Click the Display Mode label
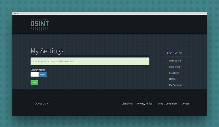This screenshot has width=219, height=127. coord(38,70)
